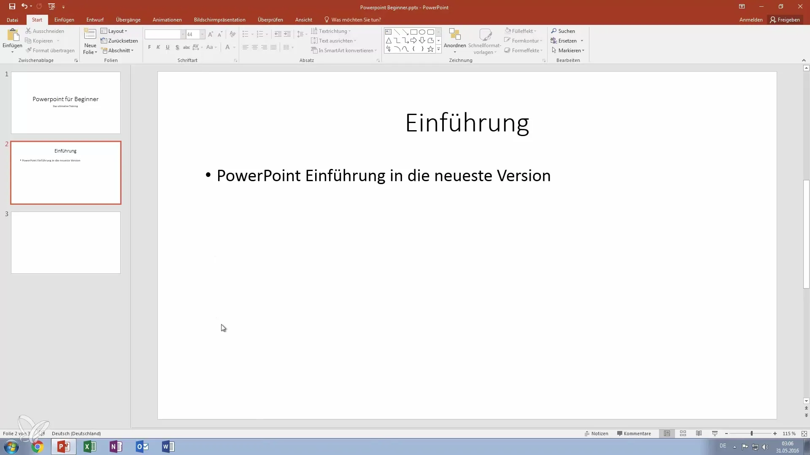Viewport: 810px width, 455px height.
Task: Align text to the left
Action: (246, 47)
